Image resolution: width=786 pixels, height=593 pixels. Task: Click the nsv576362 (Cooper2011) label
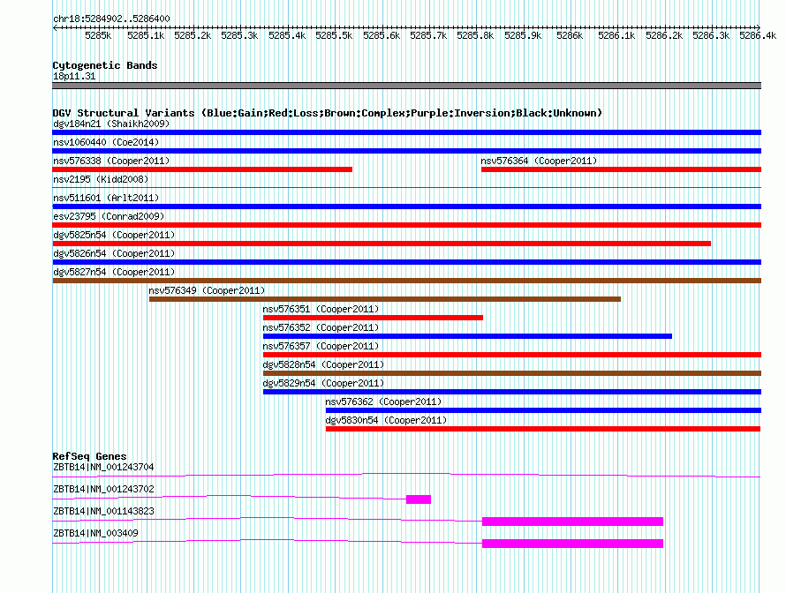click(383, 402)
